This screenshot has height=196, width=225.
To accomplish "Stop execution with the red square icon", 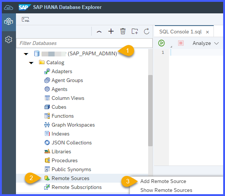I will pos(181,43).
